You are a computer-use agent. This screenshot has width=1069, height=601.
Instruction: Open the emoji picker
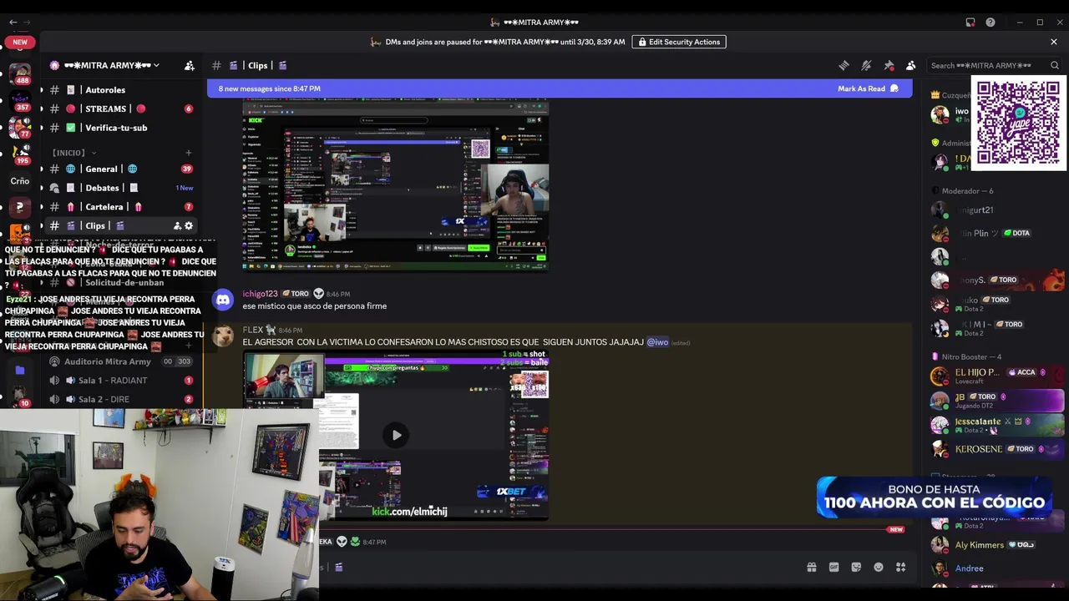click(x=879, y=568)
